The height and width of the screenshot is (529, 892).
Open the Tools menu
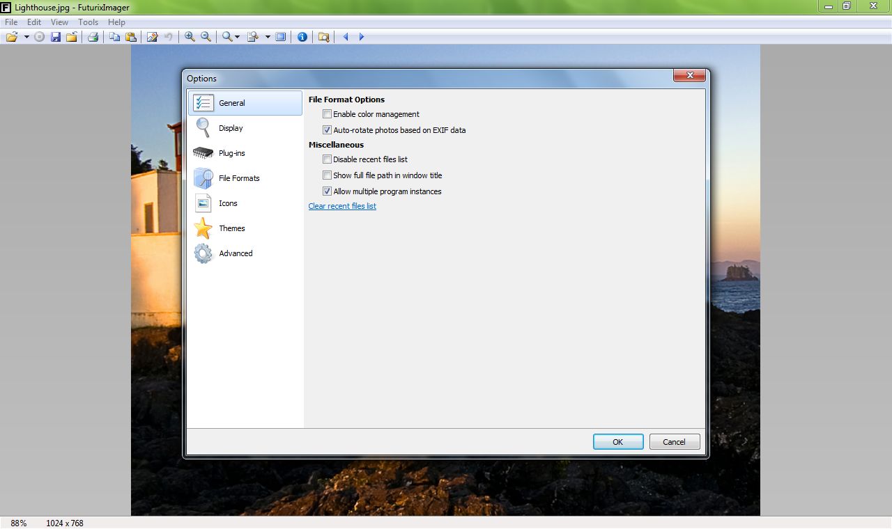(x=88, y=22)
